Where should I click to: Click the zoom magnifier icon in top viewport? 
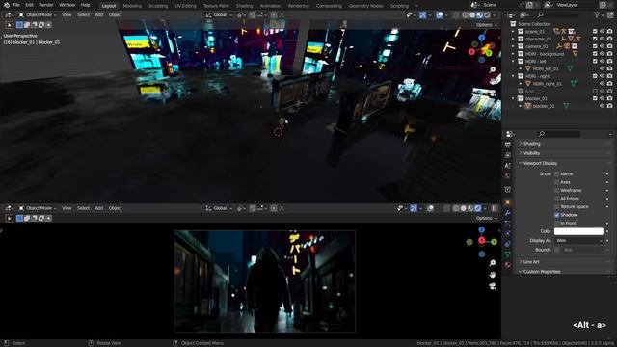point(493,69)
